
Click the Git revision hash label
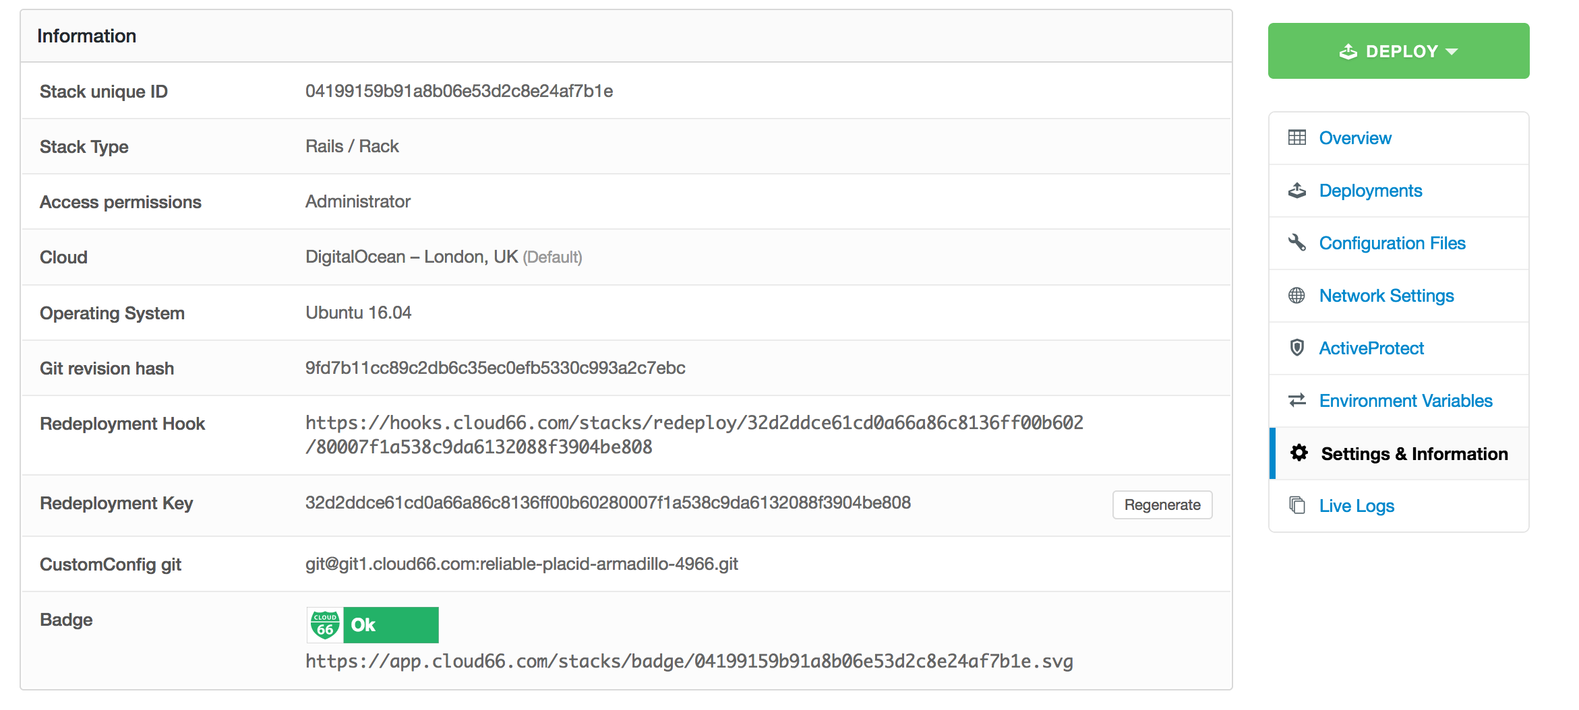click(x=107, y=368)
